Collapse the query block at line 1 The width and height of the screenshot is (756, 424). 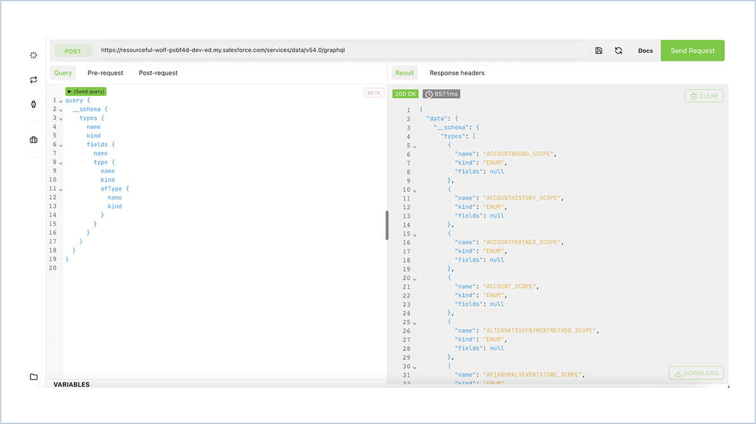pyautogui.click(x=61, y=101)
